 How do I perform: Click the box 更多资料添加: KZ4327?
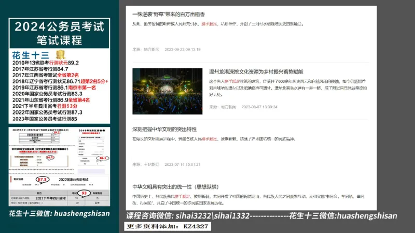[x=168, y=226]
